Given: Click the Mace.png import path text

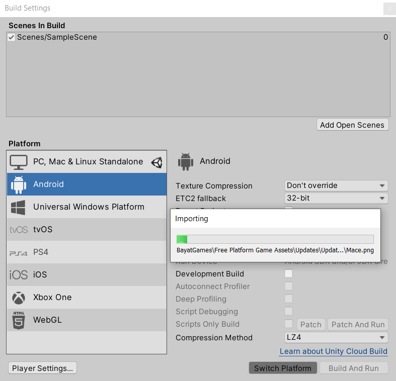Looking at the screenshot, I should point(275,250).
